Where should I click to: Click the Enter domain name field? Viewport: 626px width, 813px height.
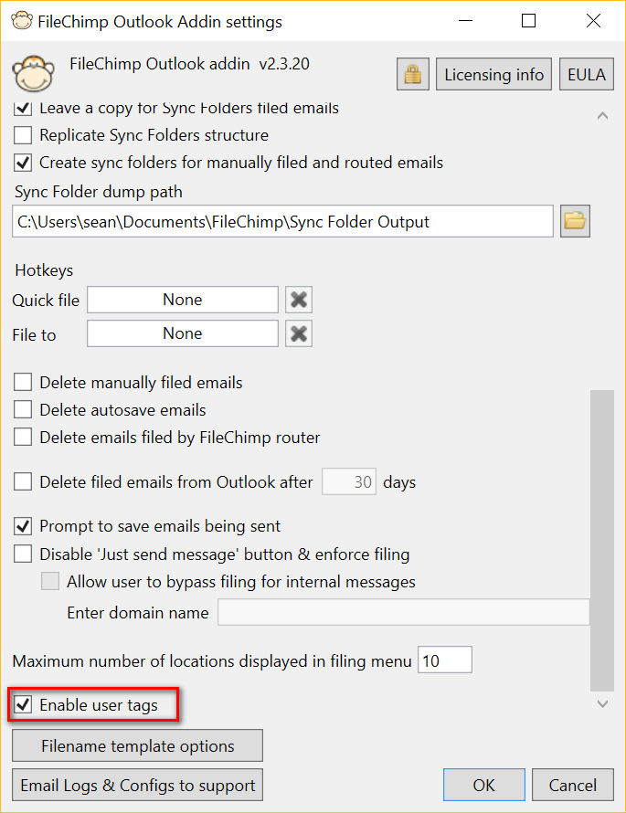coord(404,612)
